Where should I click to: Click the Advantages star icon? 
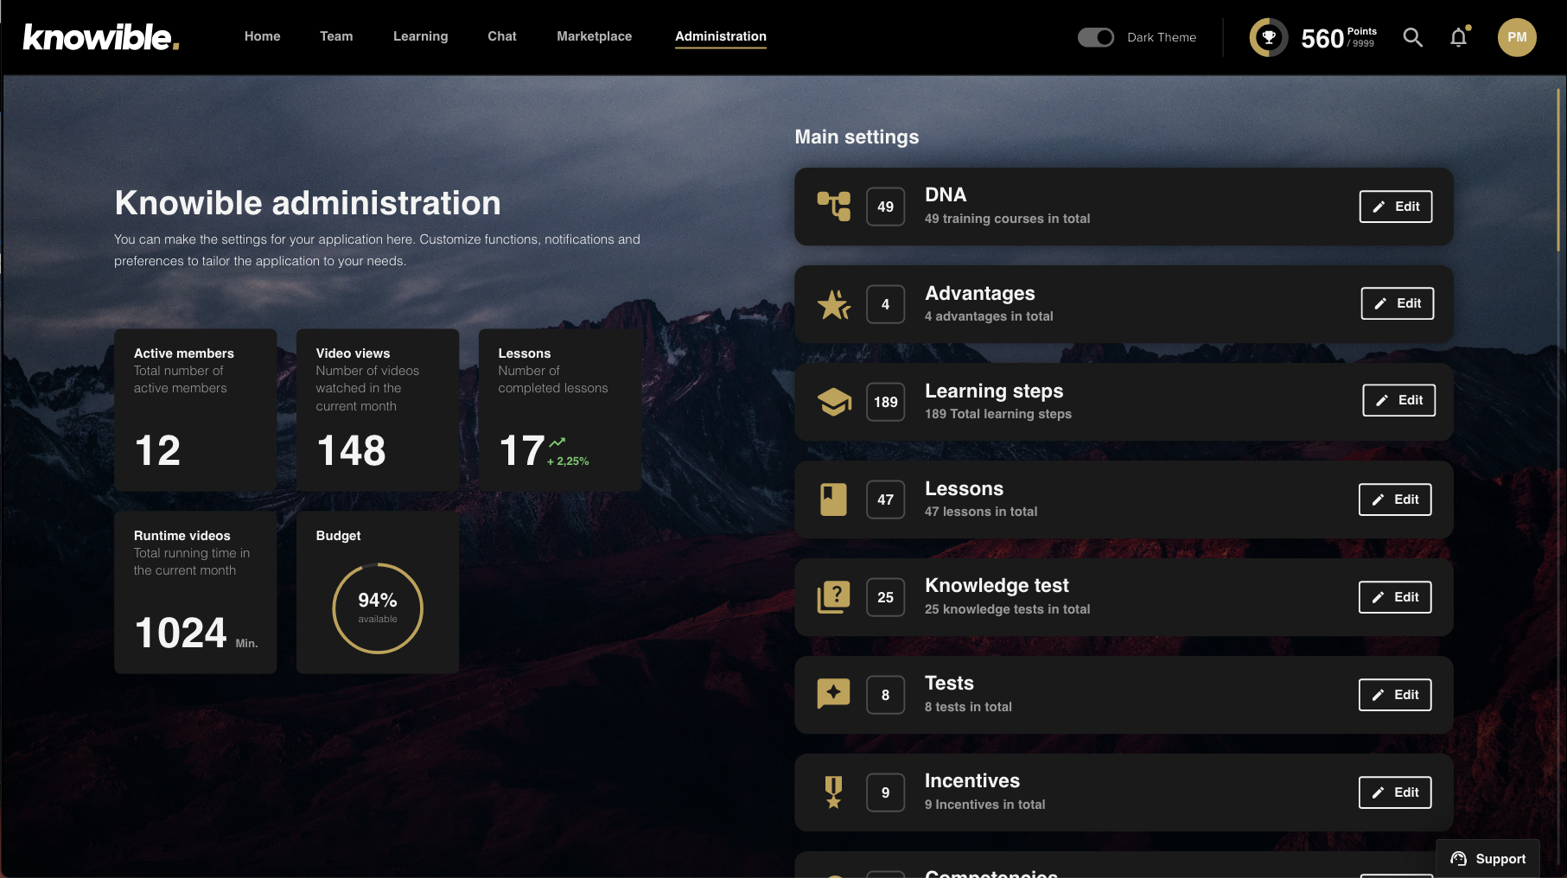(833, 304)
